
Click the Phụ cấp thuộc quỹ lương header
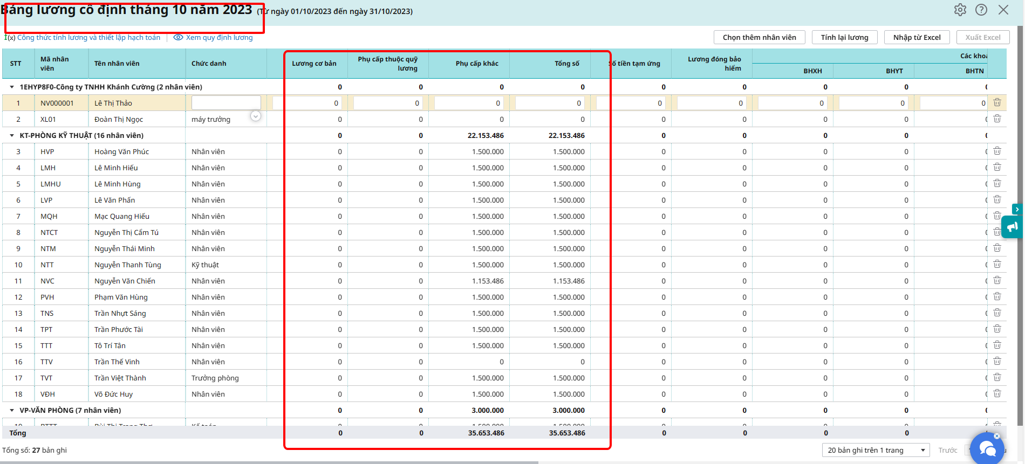click(388, 64)
